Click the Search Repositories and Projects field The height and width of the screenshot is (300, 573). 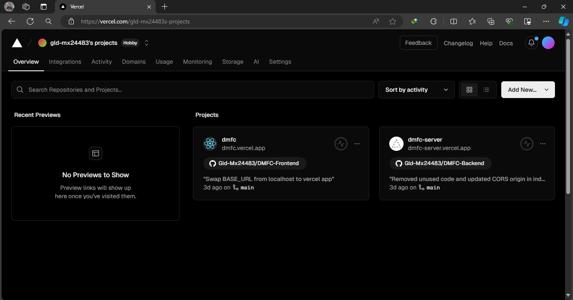193,89
